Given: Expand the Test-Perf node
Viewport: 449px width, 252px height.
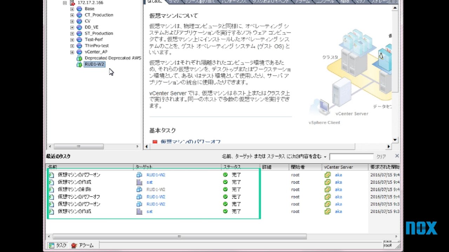Looking at the screenshot, I should [x=72, y=40].
